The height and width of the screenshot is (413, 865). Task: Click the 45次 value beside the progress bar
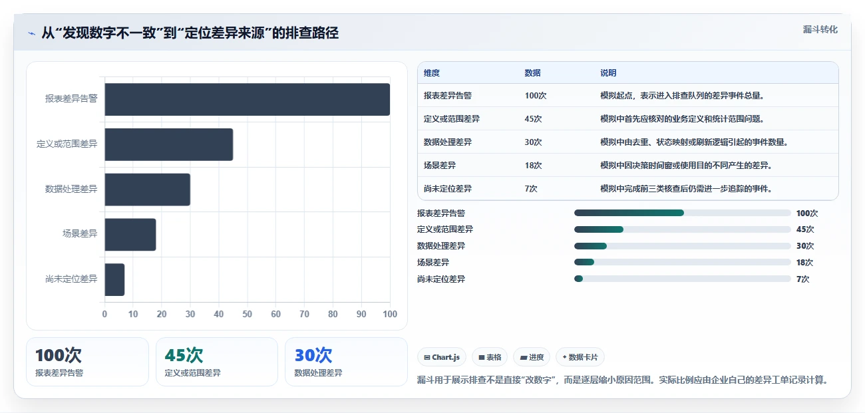pyautogui.click(x=805, y=229)
